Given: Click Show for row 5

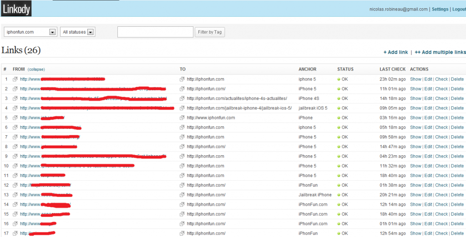Looking at the screenshot, I should 415,118.
